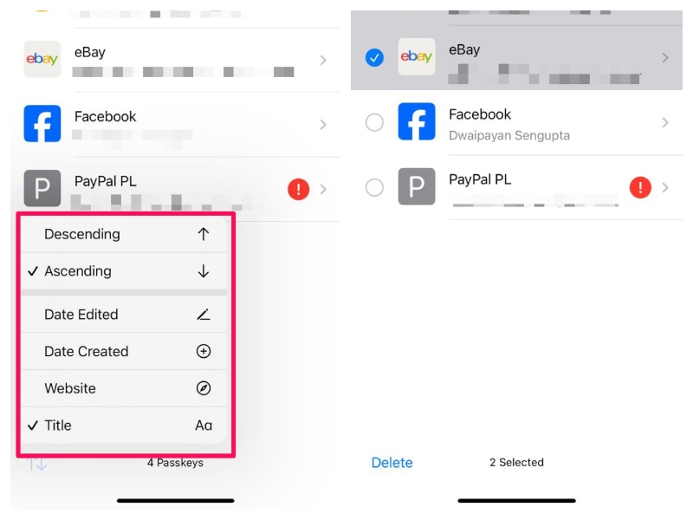The height and width of the screenshot is (520, 693).
Task: Open eBay details via left chevron
Action: pos(323,60)
